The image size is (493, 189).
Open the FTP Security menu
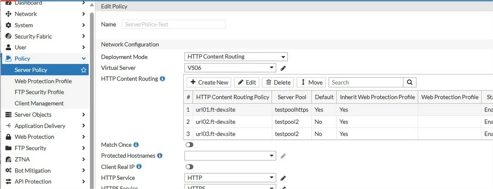(45, 149)
